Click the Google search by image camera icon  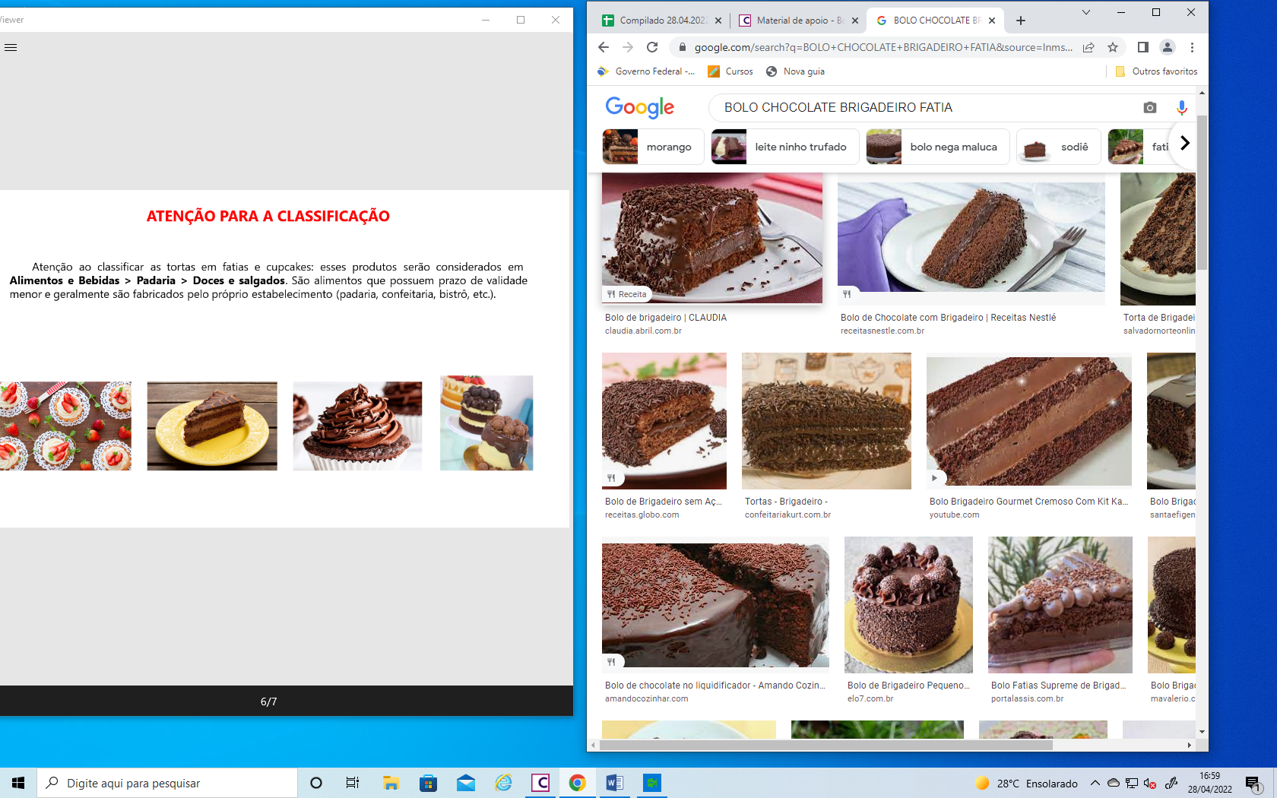coord(1149,108)
